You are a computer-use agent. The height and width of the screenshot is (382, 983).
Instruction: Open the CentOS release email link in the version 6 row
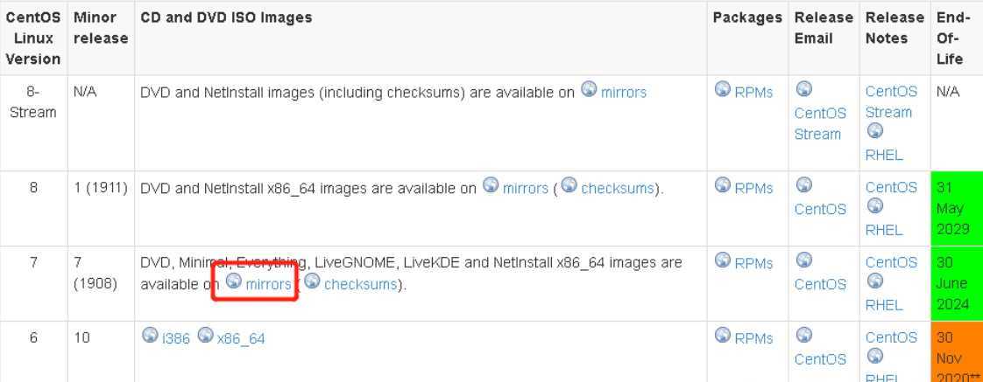(x=820, y=359)
